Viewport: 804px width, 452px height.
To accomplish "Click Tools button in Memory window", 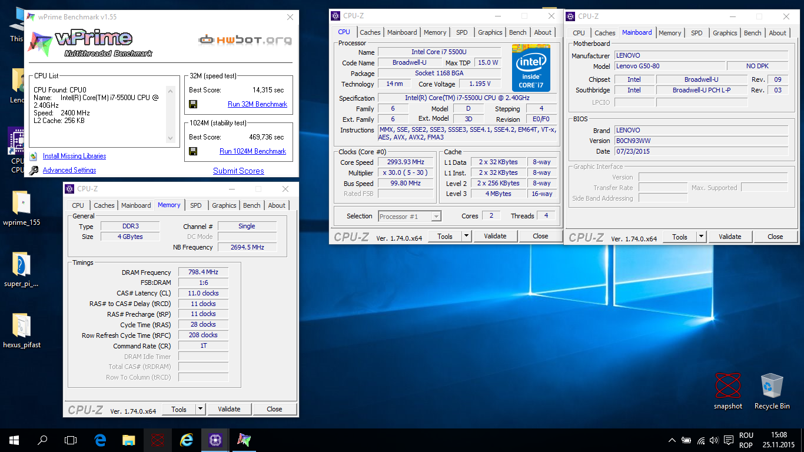I will click(179, 409).
